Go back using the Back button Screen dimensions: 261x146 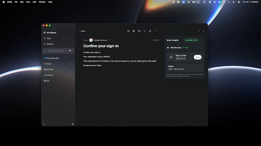coord(82,31)
